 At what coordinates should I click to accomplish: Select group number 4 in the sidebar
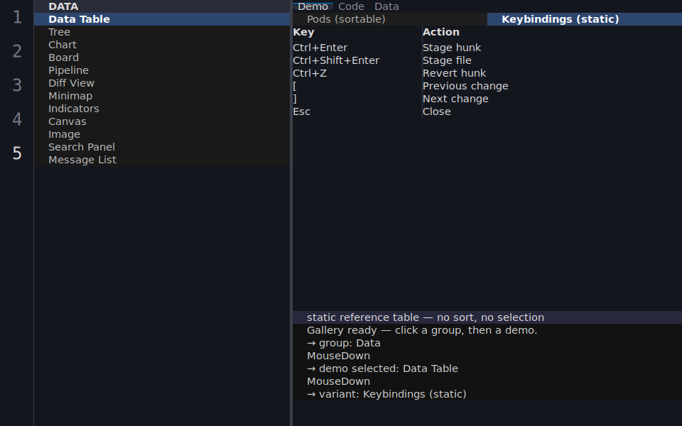(x=17, y=119)
